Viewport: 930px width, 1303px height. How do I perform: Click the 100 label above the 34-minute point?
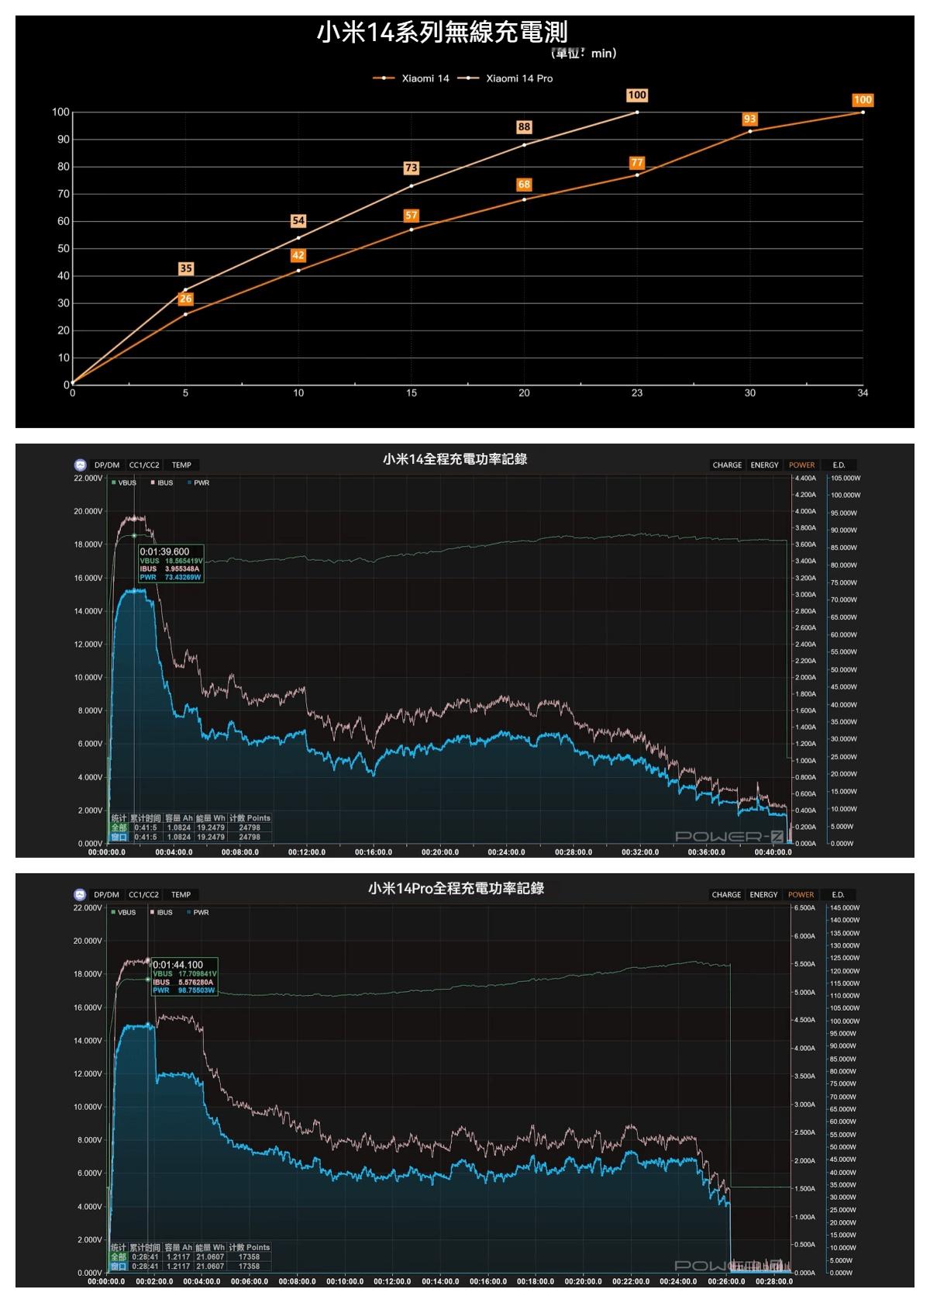pos(863,100)
